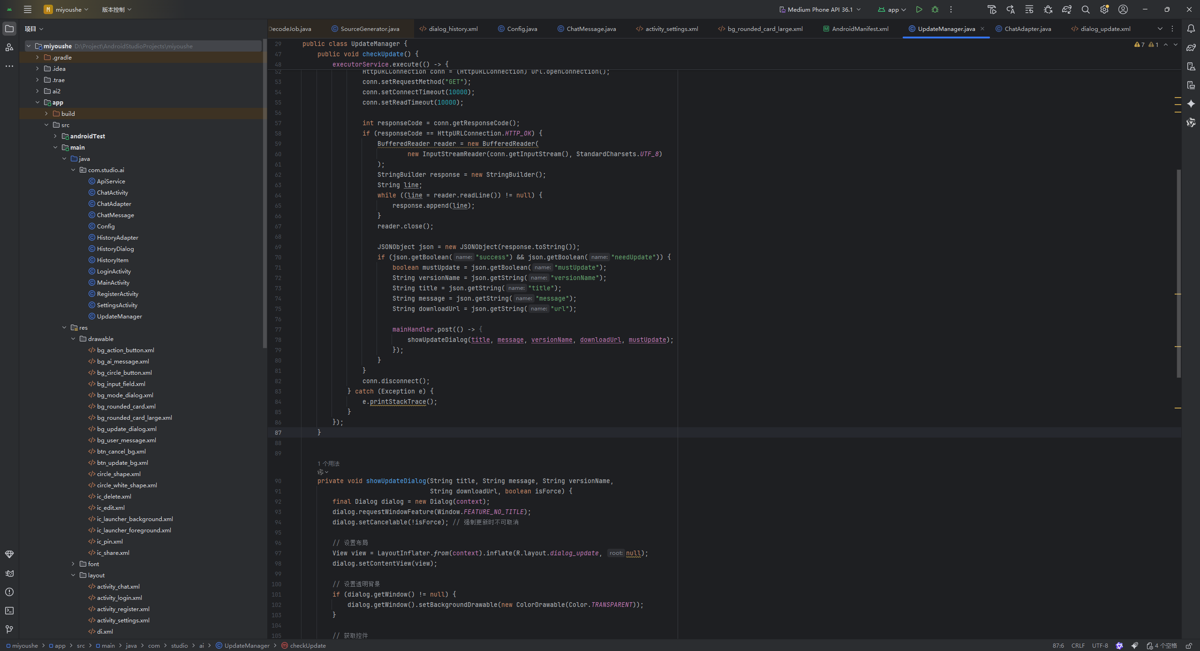Toggle read-only lock icon in status bar
Screen dimensions: 1200x651
pos(1189,646)
